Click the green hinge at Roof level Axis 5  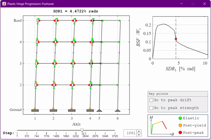pyautogui.click(x=103, y=21)
